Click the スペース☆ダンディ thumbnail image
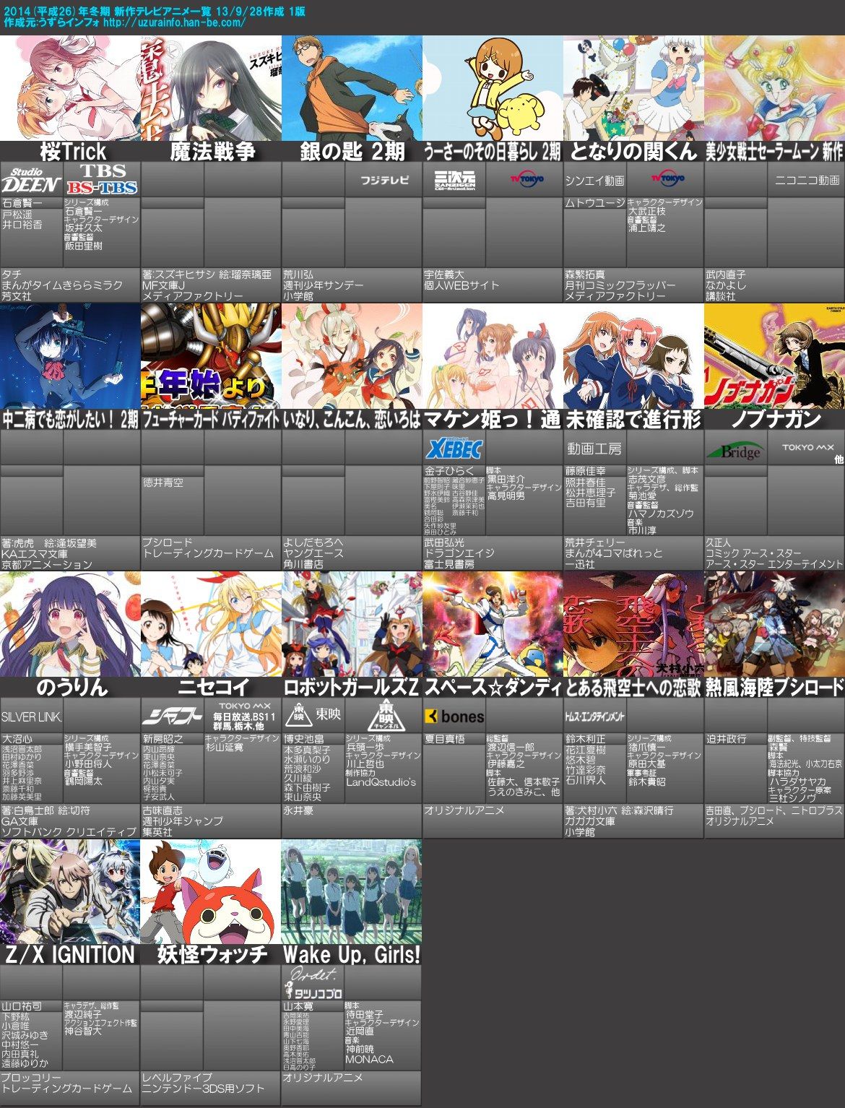The image size is (845, 1108). (493, 623)
